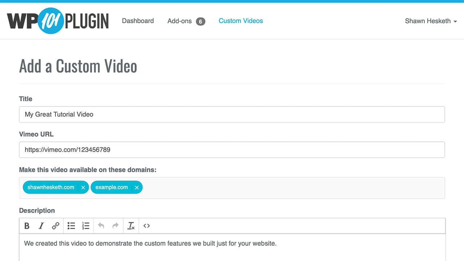Click in the description text area
Viewport: 464px width, 261px height.
pyautogui.click(x=232, y=247)
